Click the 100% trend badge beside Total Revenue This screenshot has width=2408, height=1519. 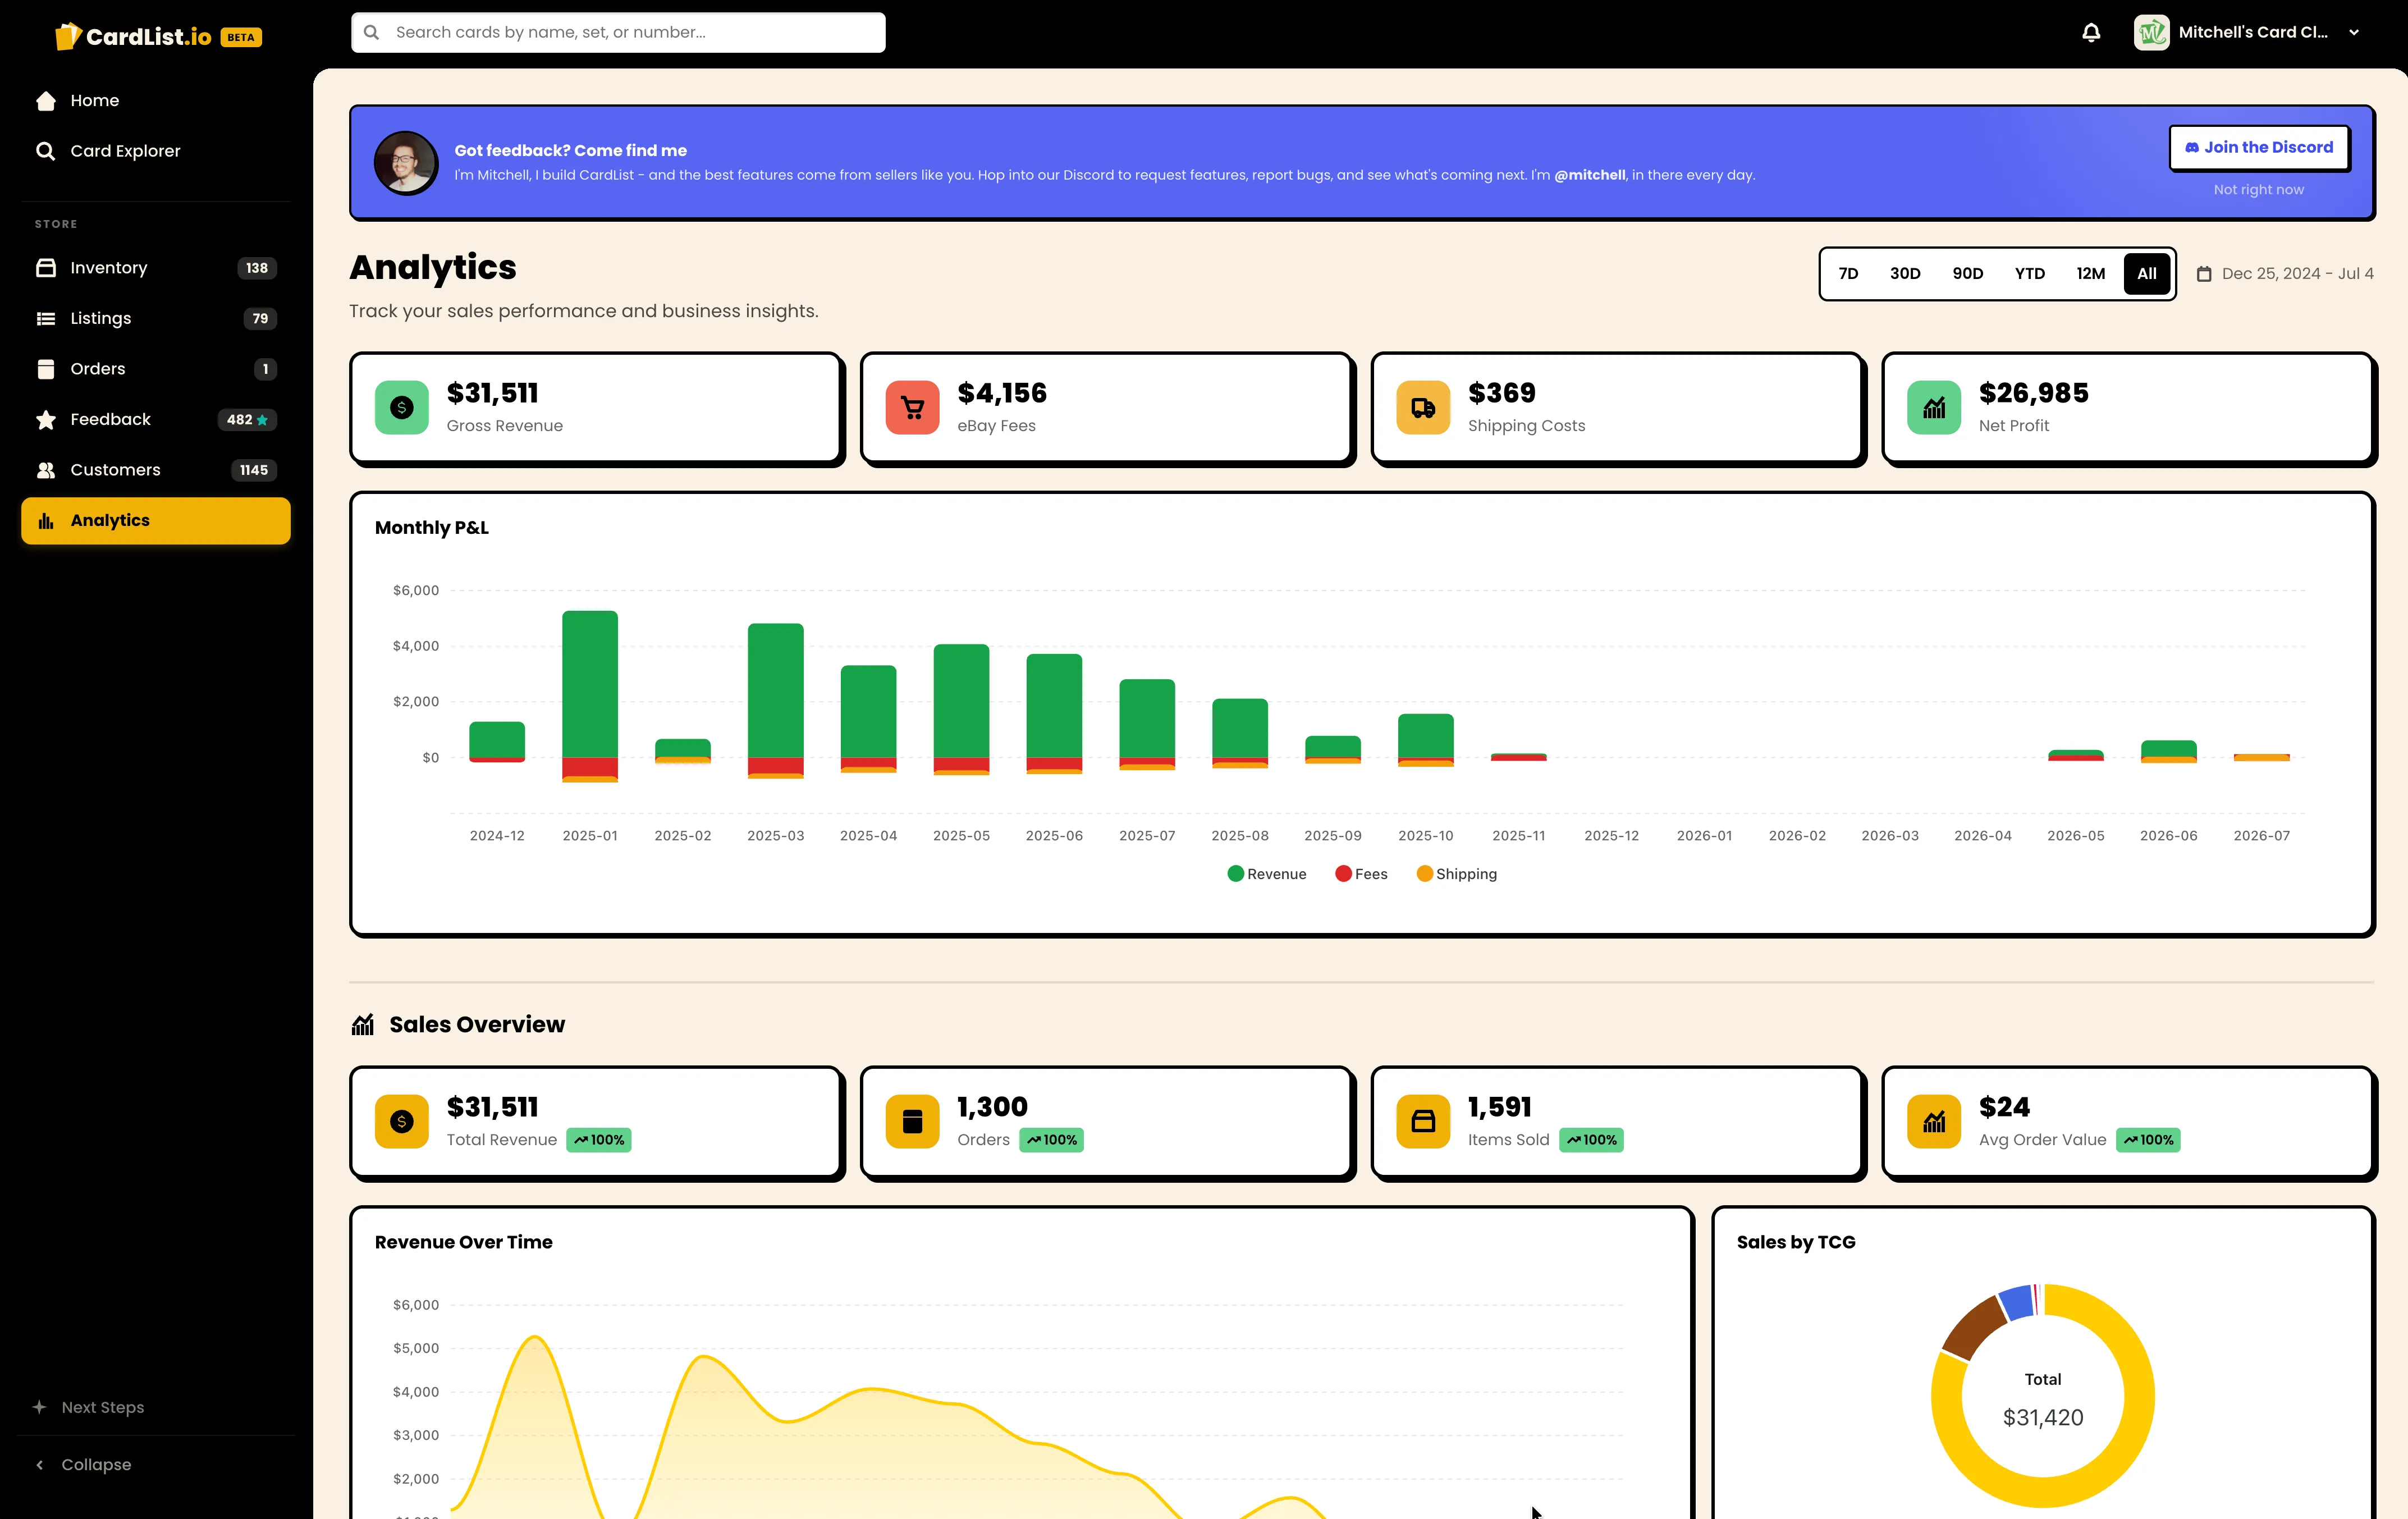598,1140
